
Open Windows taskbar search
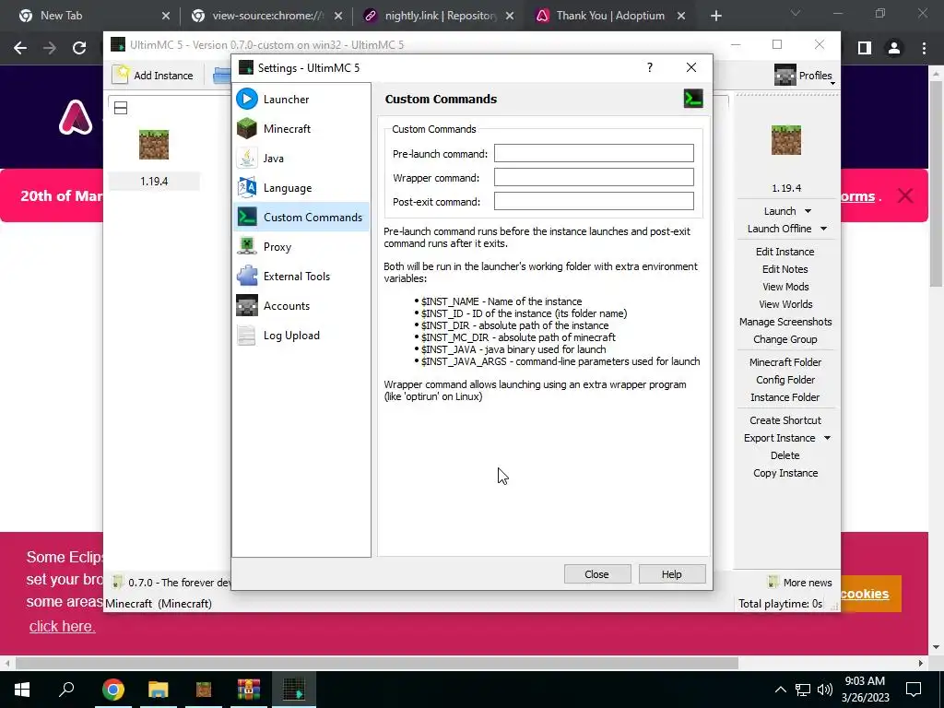point(66,690)
